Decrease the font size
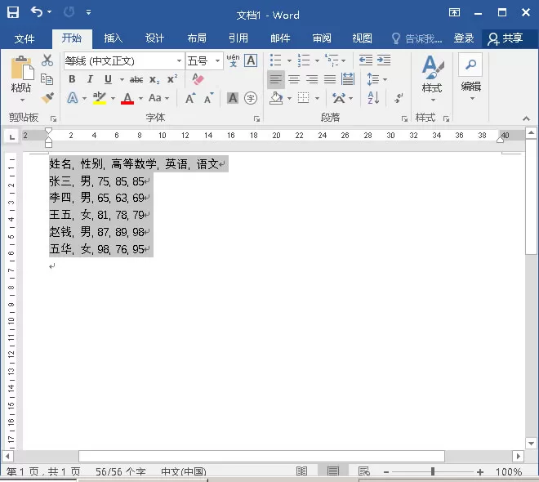This screenshot has width=539, height=482. (x=208, y=98)
